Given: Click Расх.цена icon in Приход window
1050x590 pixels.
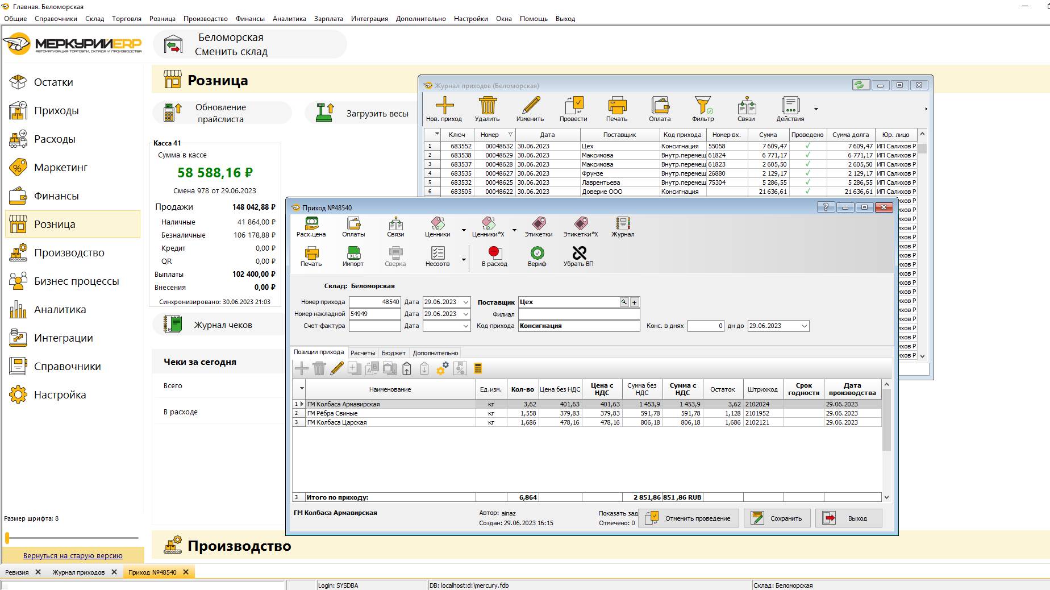Looking at the screenshot, I should [x=311, y=223].
